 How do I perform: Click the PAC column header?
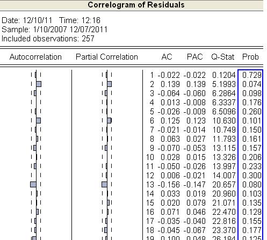tap(195, 57)
